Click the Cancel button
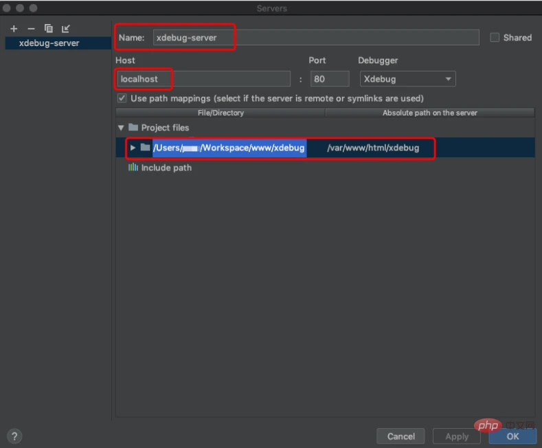Image resolution: width=542 pixels, height=448 pixels. click(400, 436)
